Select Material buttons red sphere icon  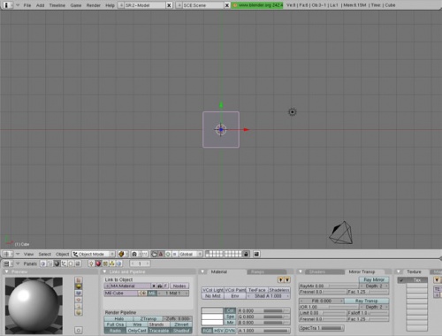click(x=98, y=263)
